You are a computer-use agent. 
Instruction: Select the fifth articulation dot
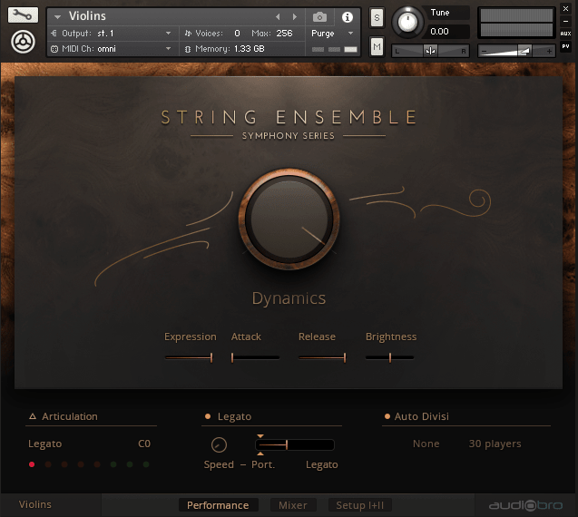97,464
